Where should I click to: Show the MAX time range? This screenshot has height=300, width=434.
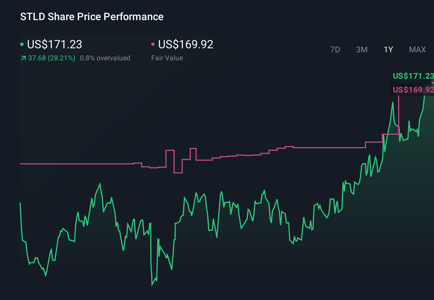(x=417, y=50)
